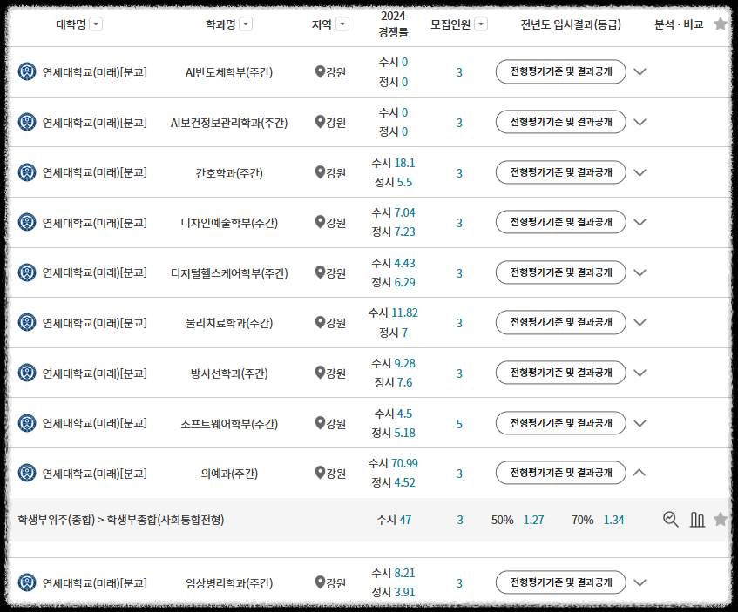Click 전형평가기준 및 결과공개 for 디자인예술학부
Image resolution: width=738 pixels, height=612 pixels.
click(x=561, y=222)
